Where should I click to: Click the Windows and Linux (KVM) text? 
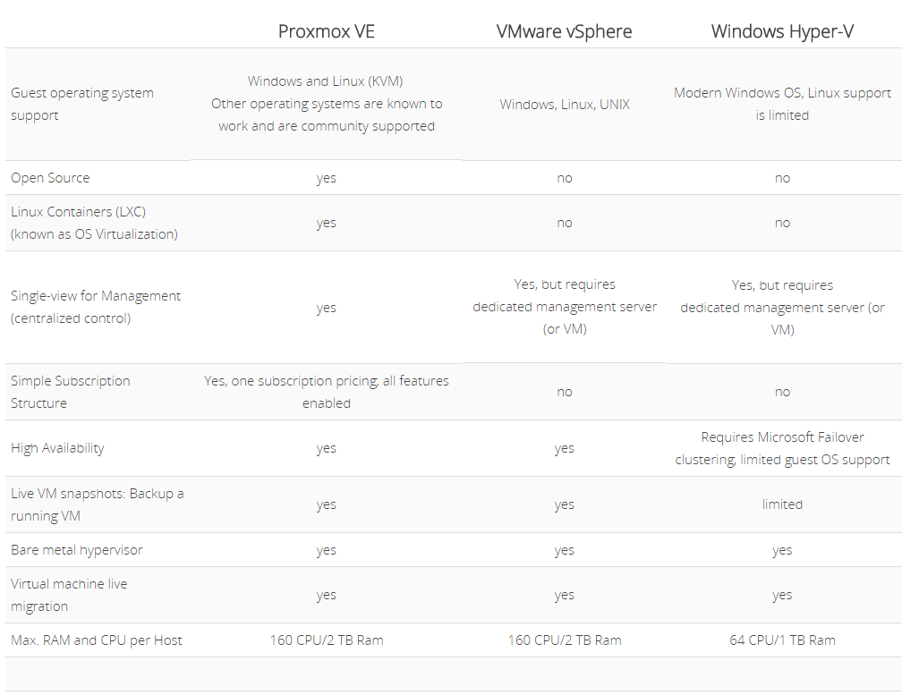(325, 81)
